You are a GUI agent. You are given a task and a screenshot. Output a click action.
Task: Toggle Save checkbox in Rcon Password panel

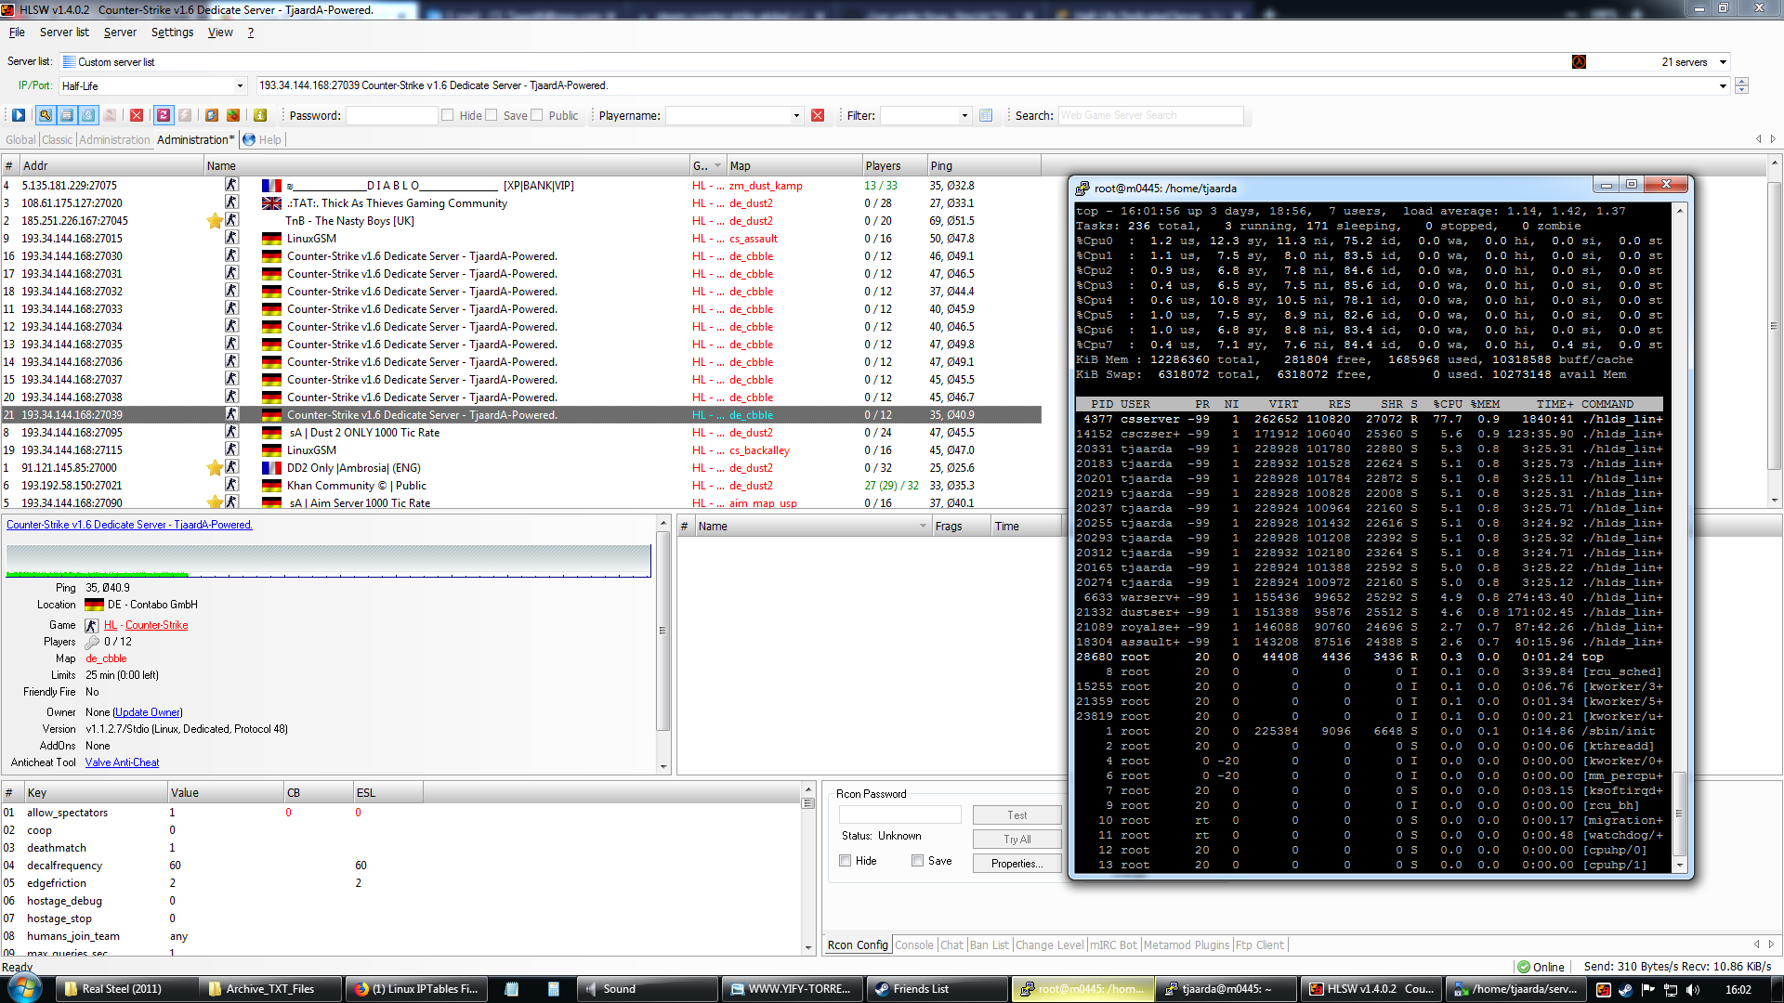coord(918,861)
